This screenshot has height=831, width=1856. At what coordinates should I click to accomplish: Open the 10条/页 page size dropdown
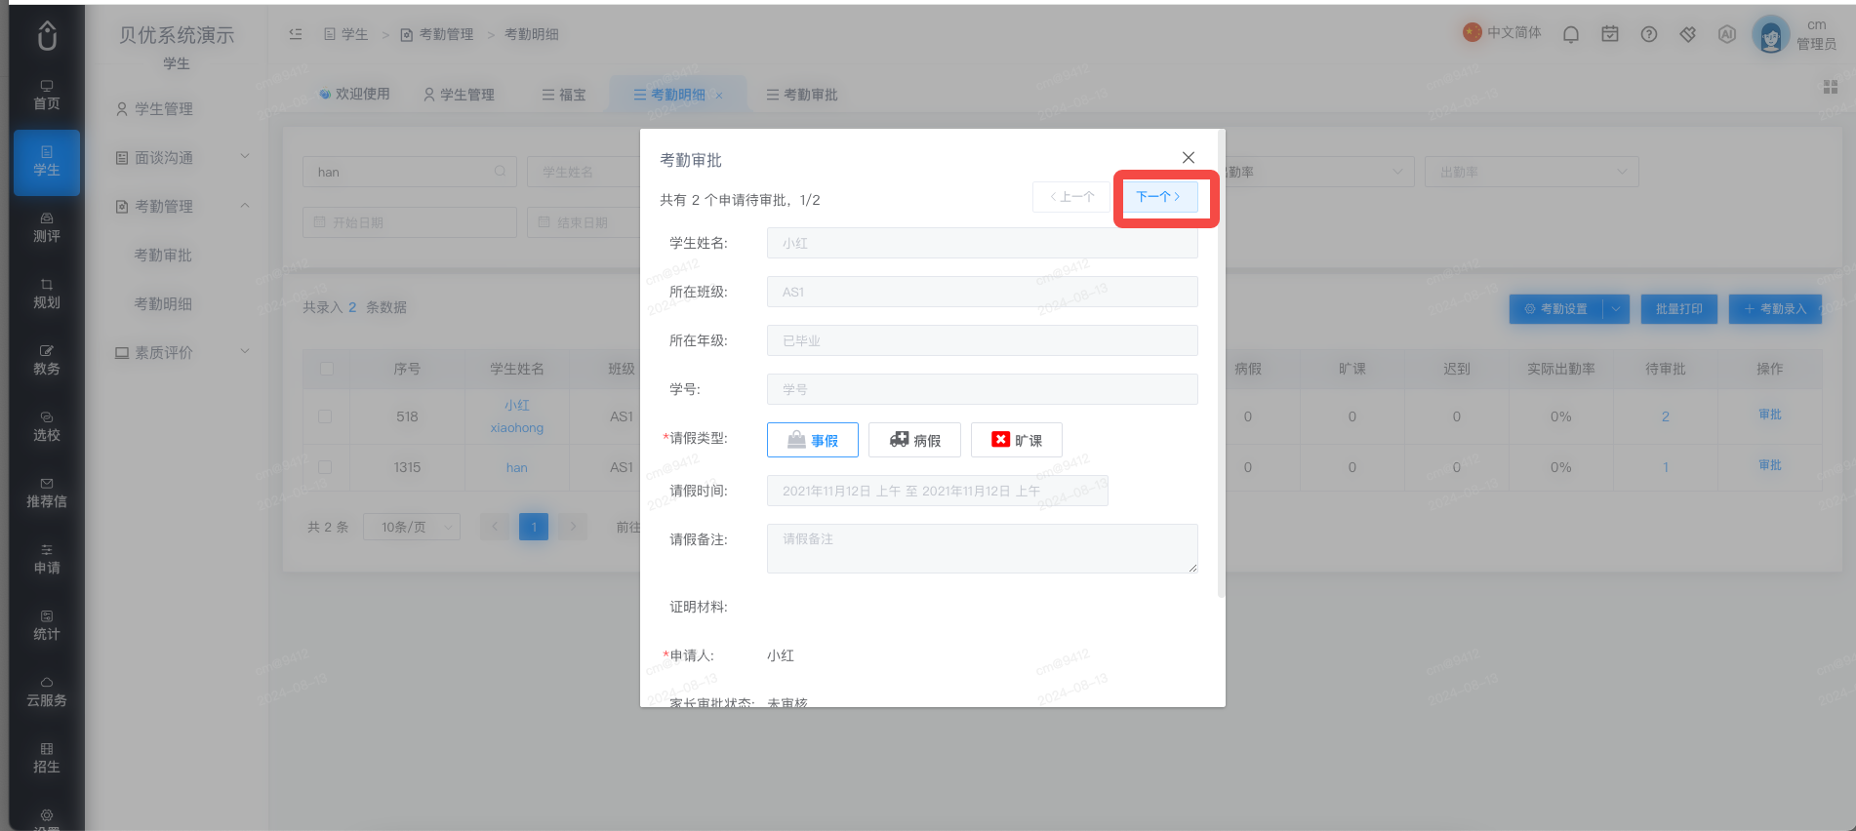412,527
